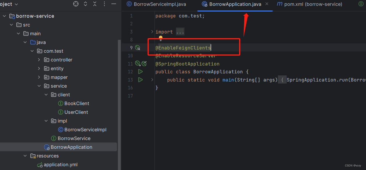Click the Expand All icon in Project panel
The height and width of the screenshot is (170, 366).
coord(85,4)
